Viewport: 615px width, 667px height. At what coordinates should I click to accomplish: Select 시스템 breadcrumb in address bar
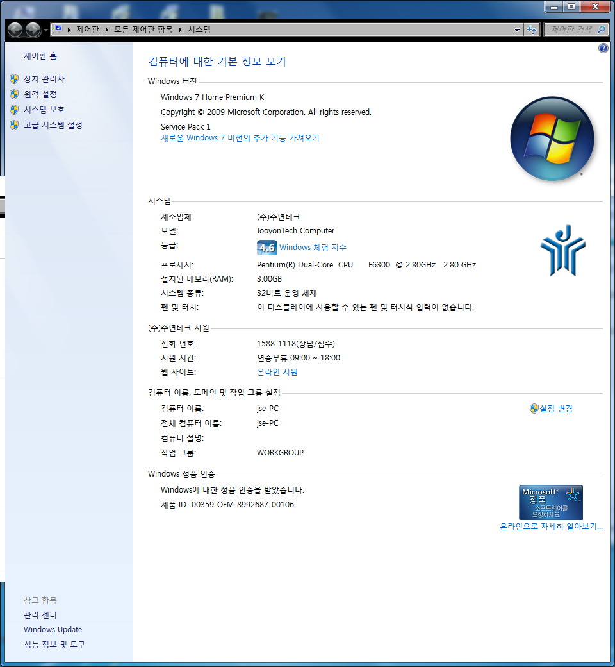199,30
